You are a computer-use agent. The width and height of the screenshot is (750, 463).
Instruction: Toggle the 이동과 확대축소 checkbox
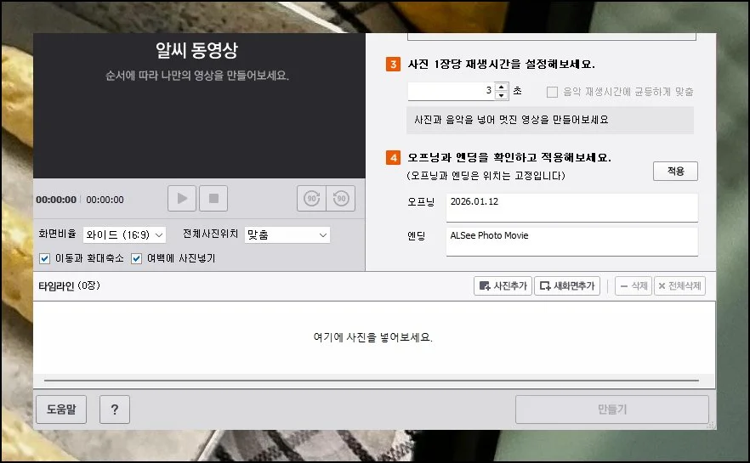(45, 258)
